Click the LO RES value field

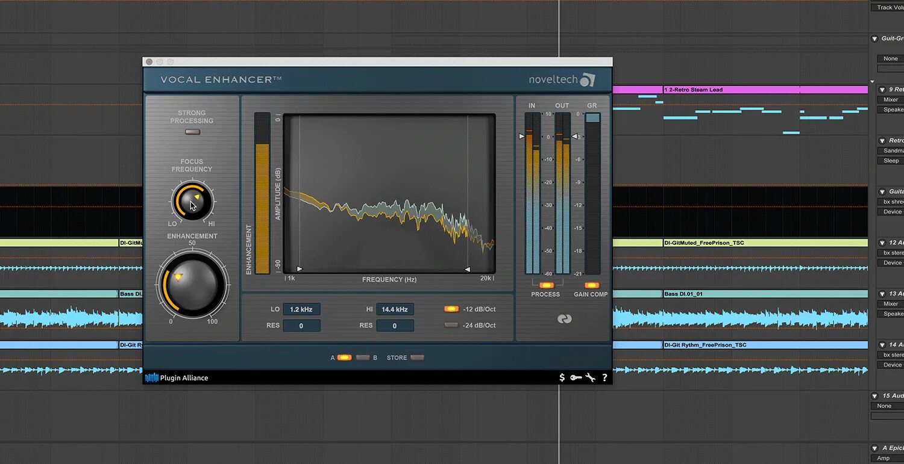pyautogui.click(x=301, y=326)
